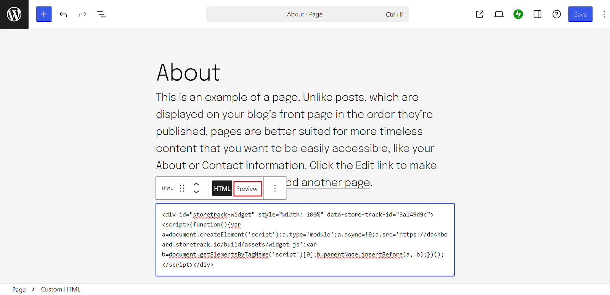This screenshot has width=610, height=295.
Task: Toggle the settings sidebar
Action: click(538, 14)
